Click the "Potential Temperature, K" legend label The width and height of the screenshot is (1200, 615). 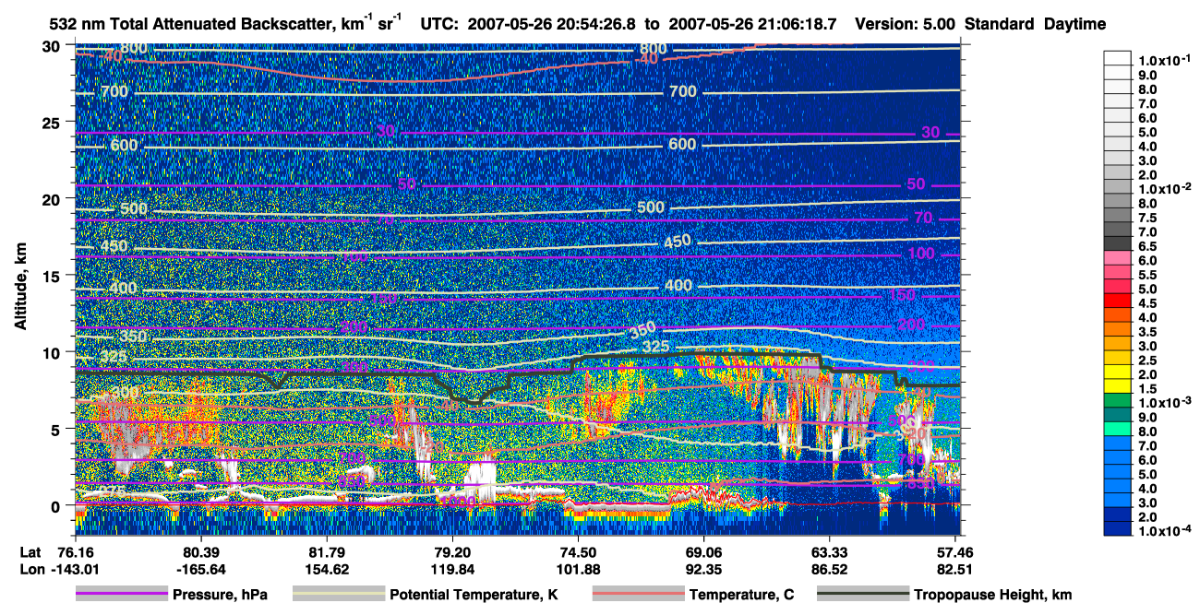coord(474,596)
